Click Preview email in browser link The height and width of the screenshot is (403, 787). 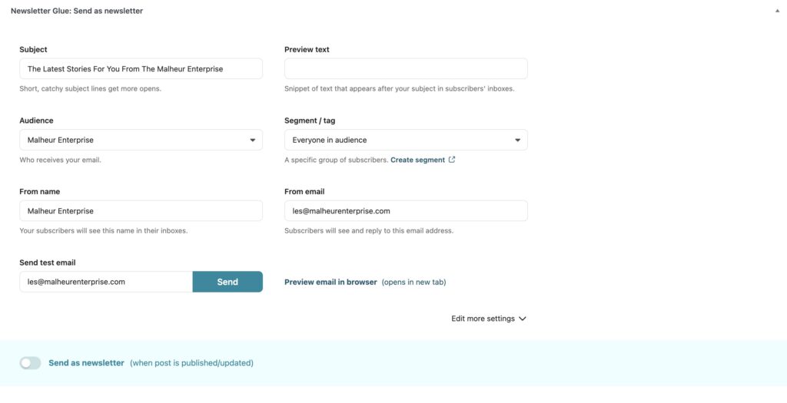(330, 282)
